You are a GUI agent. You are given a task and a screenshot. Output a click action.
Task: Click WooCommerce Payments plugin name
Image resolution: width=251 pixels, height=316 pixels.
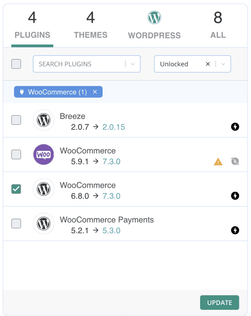click(x=107, y=220)
